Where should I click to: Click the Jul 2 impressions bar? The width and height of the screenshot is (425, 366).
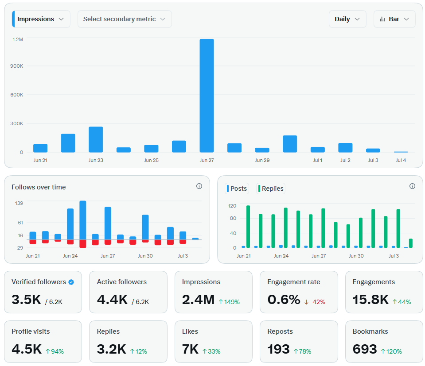[345, 147]
